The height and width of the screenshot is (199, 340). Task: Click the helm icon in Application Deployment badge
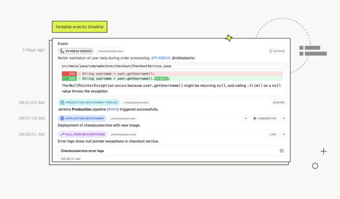click(x=62, y=118)
